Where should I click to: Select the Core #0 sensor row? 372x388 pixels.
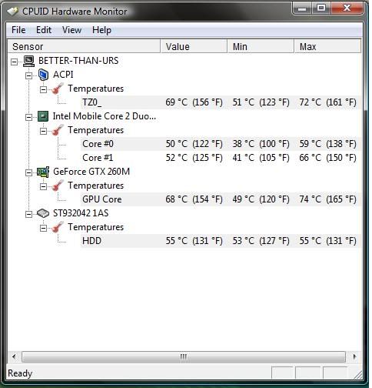(x=221, y=144)
